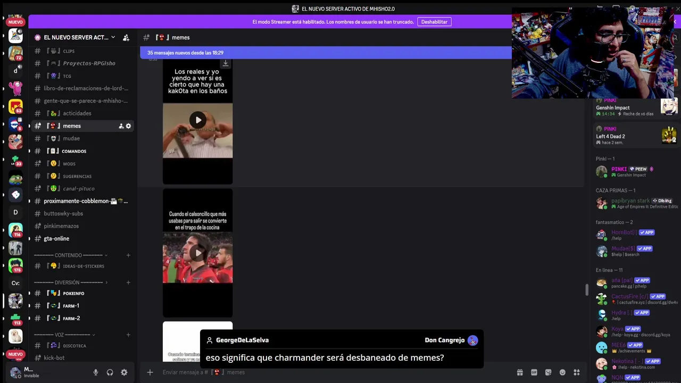681x383 pixels.
Task: Deafen with the headphones icon
Action: 110,372
